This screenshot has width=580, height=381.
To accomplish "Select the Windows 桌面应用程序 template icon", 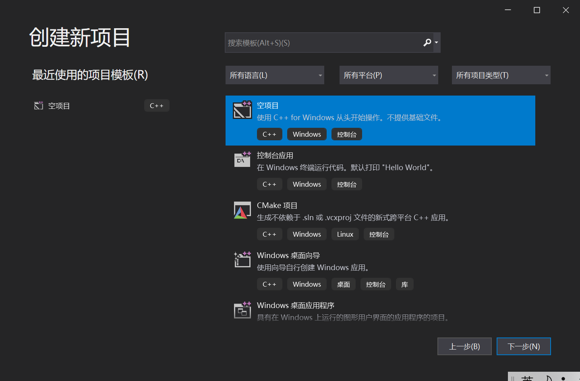I will point(242,310).
